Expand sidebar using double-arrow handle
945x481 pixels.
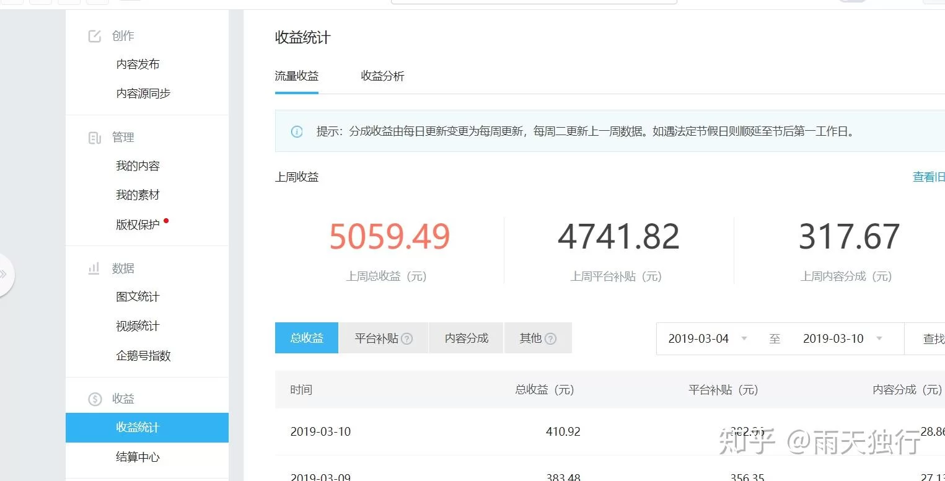coord(4,274)
